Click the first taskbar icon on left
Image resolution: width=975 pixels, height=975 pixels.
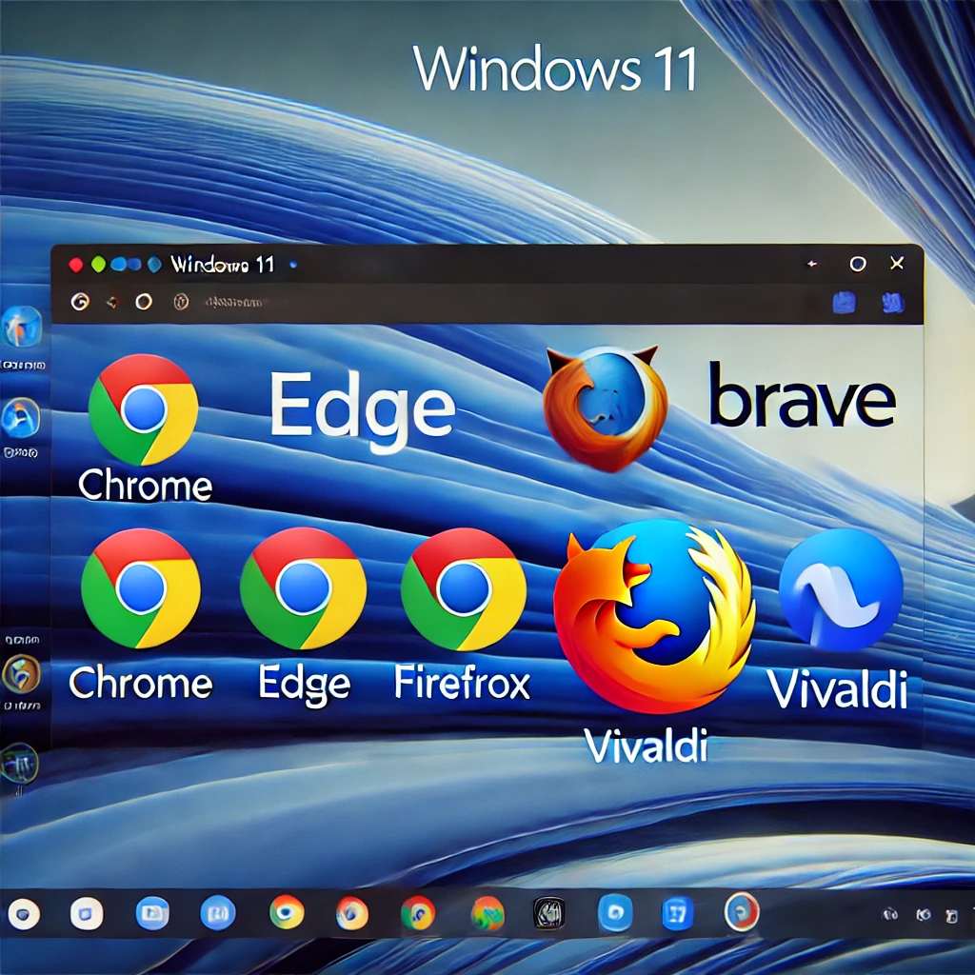pos(24,915)
